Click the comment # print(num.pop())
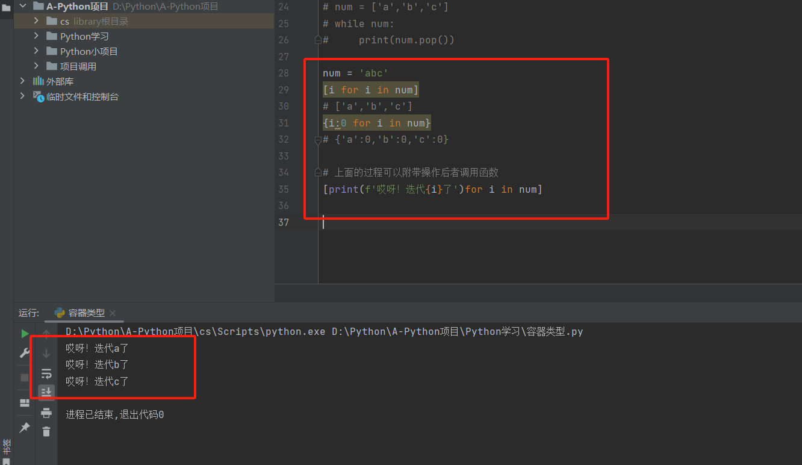 pos(389,40)
